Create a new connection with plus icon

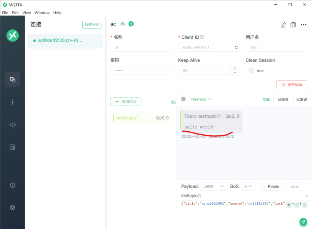point(12,102)
